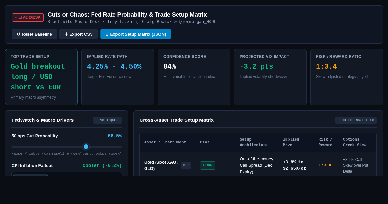
Task: Click the Bias column header
Action: pyautogui.click(x=205, y=142)
